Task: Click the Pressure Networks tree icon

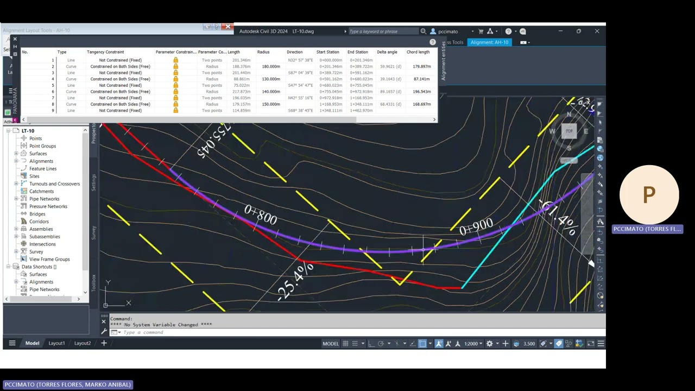Action: [x=24, y=206]
